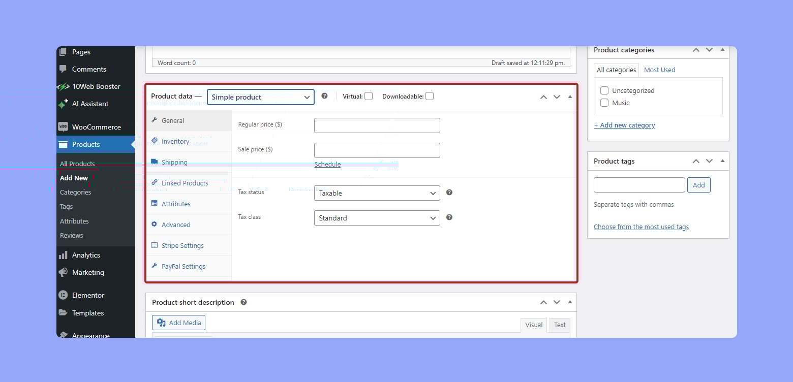793x382 pixels.
Task: Open the Elementor sidebar icon
Action: click(x=63, y=295)
